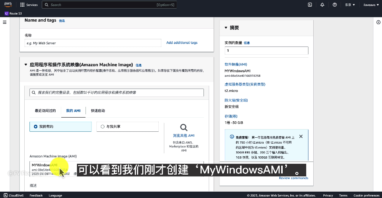Click Add additional tags link
Screen dimensions: 382x198
[182, 42]
